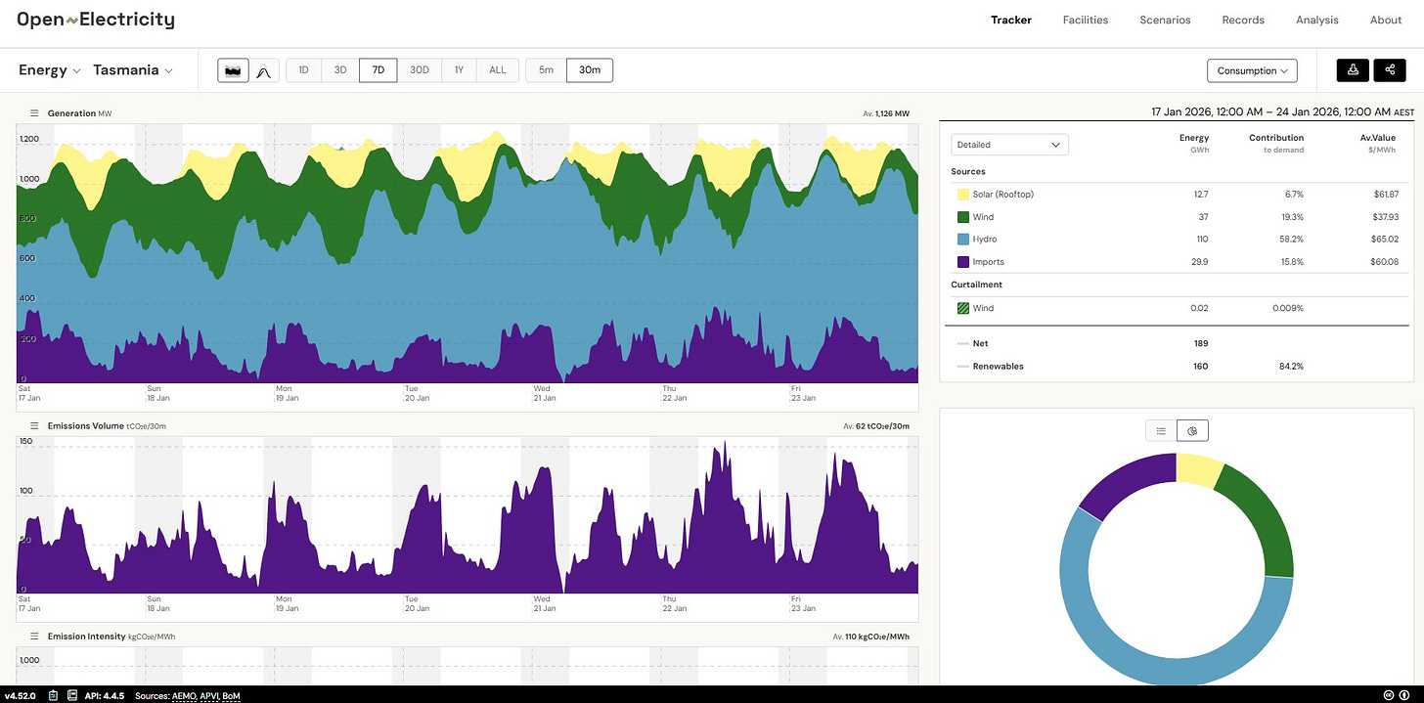1424x703 pixels.
Task: Click the Wind curtailment hatched icon
Action: pos(962,308)
